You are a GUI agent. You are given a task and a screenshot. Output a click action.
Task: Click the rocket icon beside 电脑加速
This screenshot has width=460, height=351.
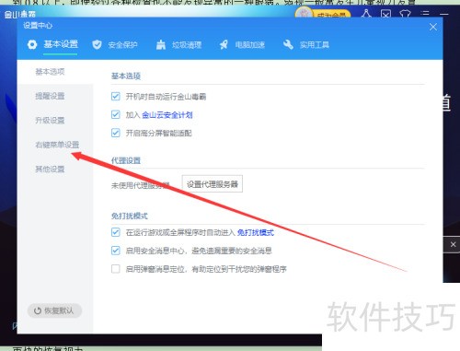(x=224, y=45)
